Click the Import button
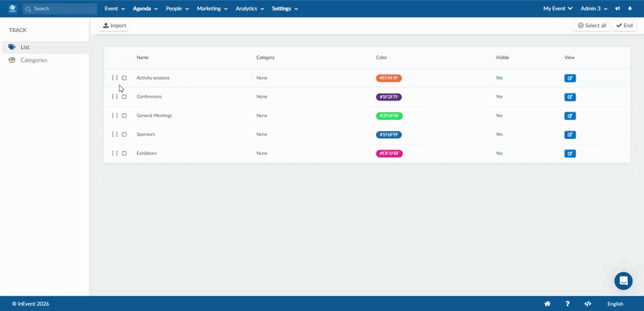644x311 pixels. [114, 26]
